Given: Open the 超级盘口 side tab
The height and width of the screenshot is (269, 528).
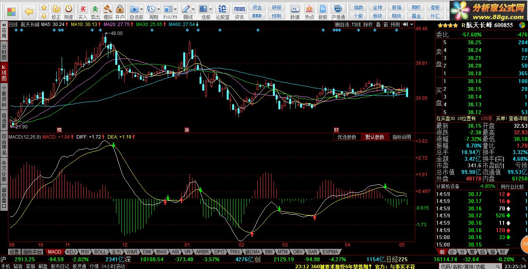Looking at the screenshot, I should (x=4, y=198).
